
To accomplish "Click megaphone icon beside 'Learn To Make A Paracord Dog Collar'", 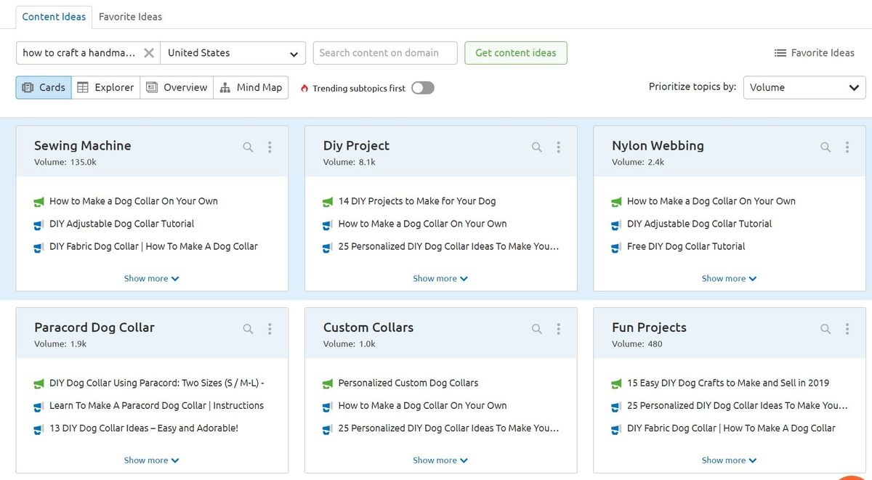I will click(x=39, y=406).
